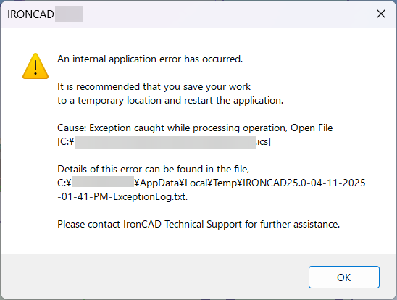
Task: Click the OK button to dismiss the error
Action: pyautogui.click(x=344, y=278)
